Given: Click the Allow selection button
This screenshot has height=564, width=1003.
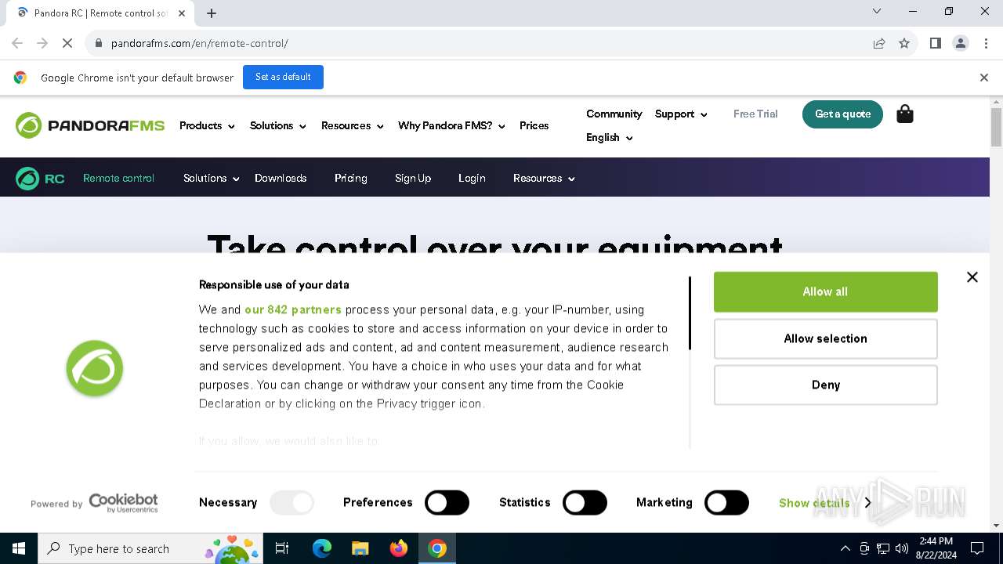Looking at the screenshot, I should (x=825, y=338).
